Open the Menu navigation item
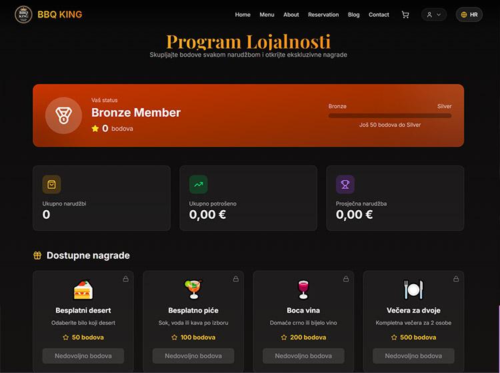 (267, 15)
